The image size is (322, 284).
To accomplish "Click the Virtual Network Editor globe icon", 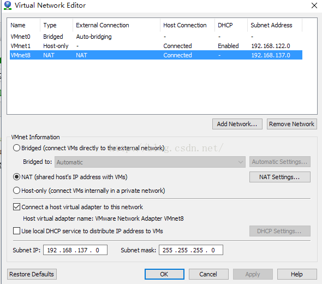I will pos(8,5).
